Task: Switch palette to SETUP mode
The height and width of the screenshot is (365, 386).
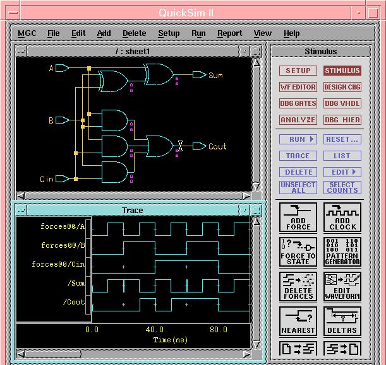Action: (x=298, y=71)
